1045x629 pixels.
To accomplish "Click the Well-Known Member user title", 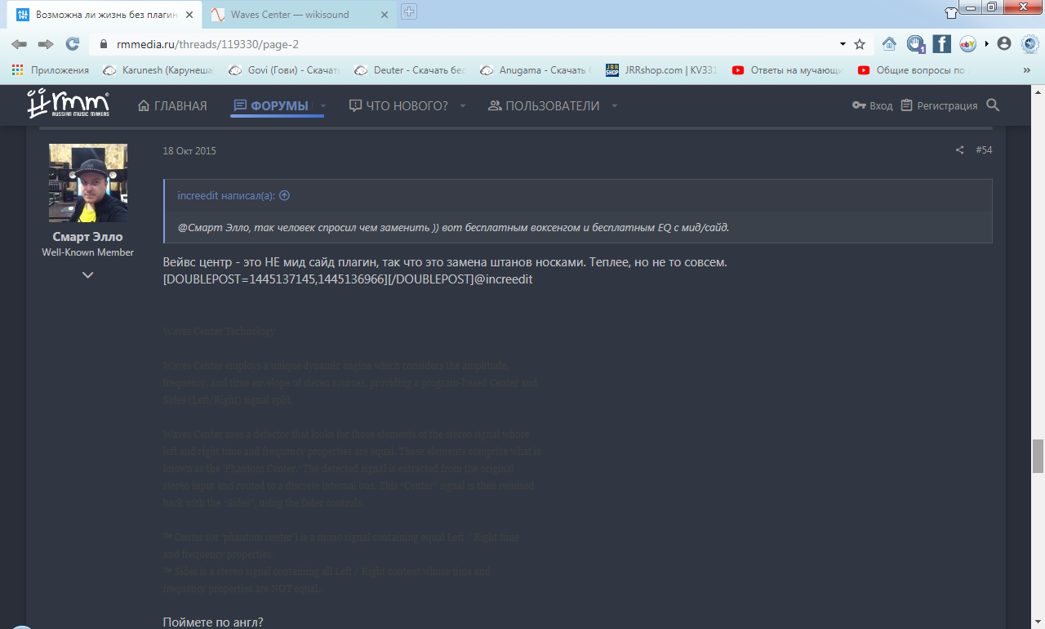I will pos(88,252).
